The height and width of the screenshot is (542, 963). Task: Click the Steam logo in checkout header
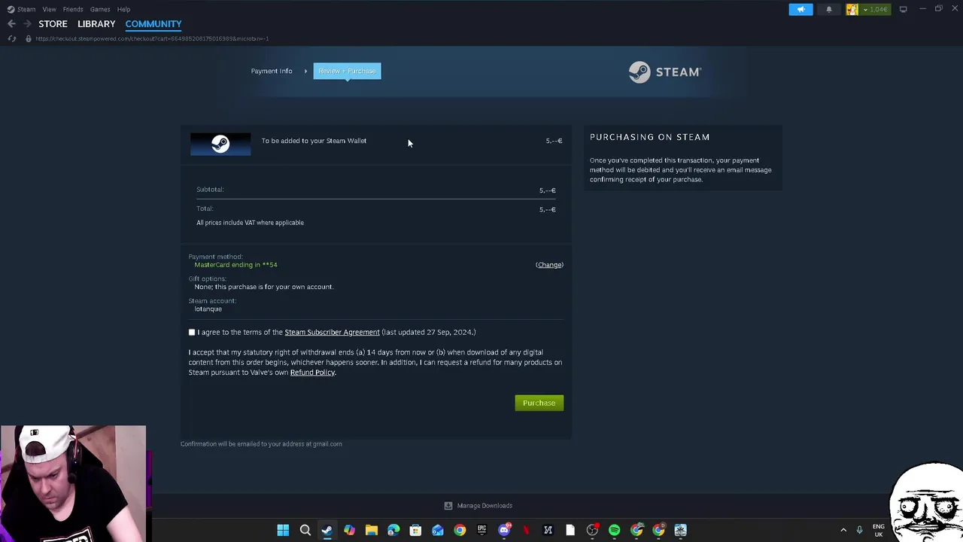click(665, 72)
